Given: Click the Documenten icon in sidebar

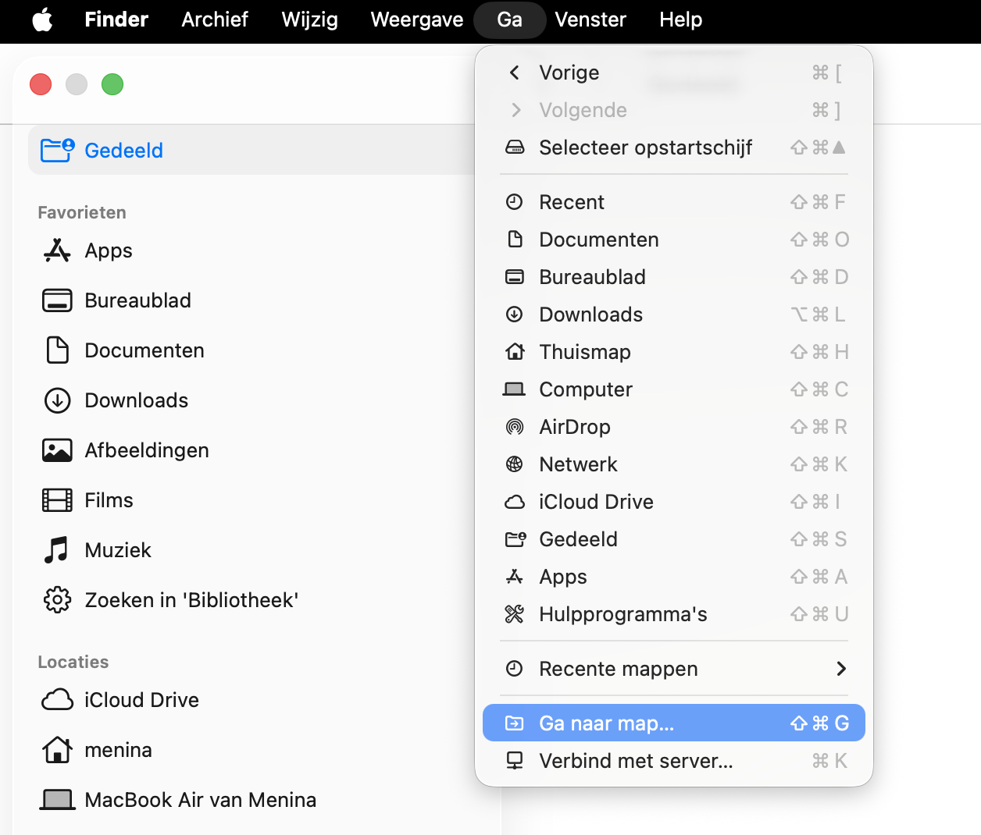Looking at the screenshot, I should pyautogui.click(x=57, y=350).
